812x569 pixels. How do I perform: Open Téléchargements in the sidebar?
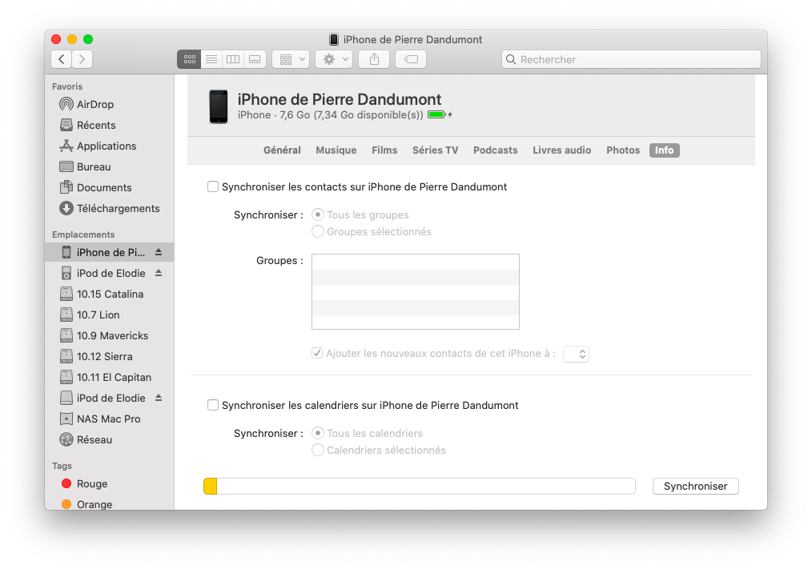(x=109, y=208)
